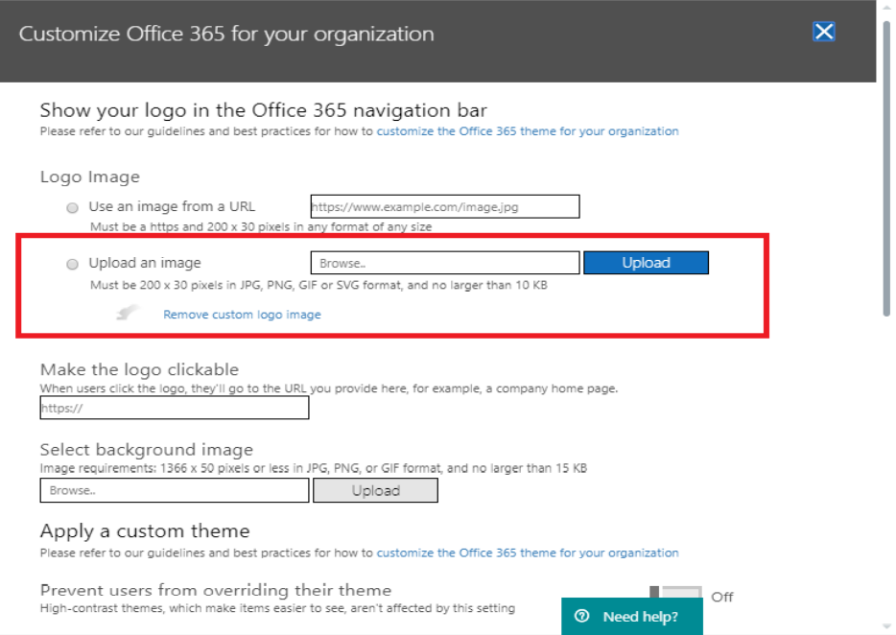
Task: Close the Customize Office 365 dialog
Action: tap(823, 32)
